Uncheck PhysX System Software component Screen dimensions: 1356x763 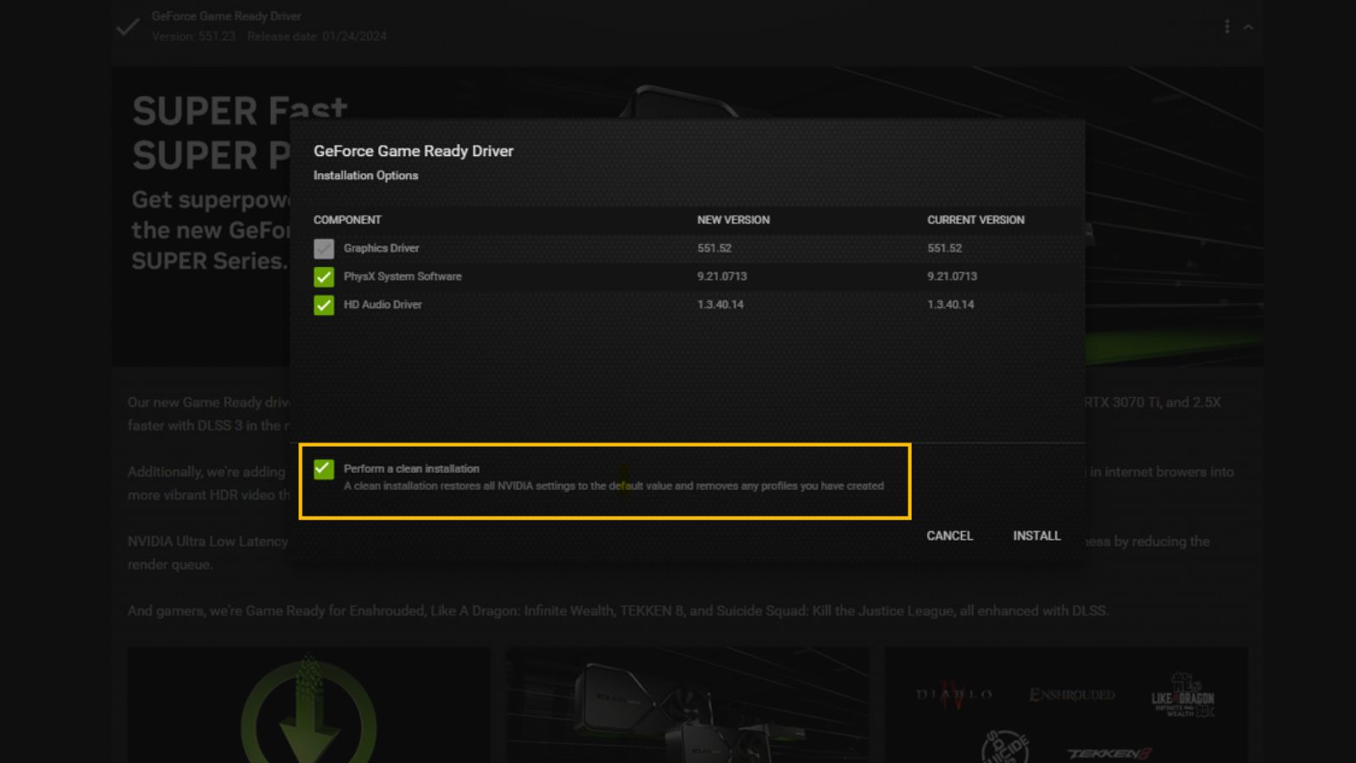[323, 276]
